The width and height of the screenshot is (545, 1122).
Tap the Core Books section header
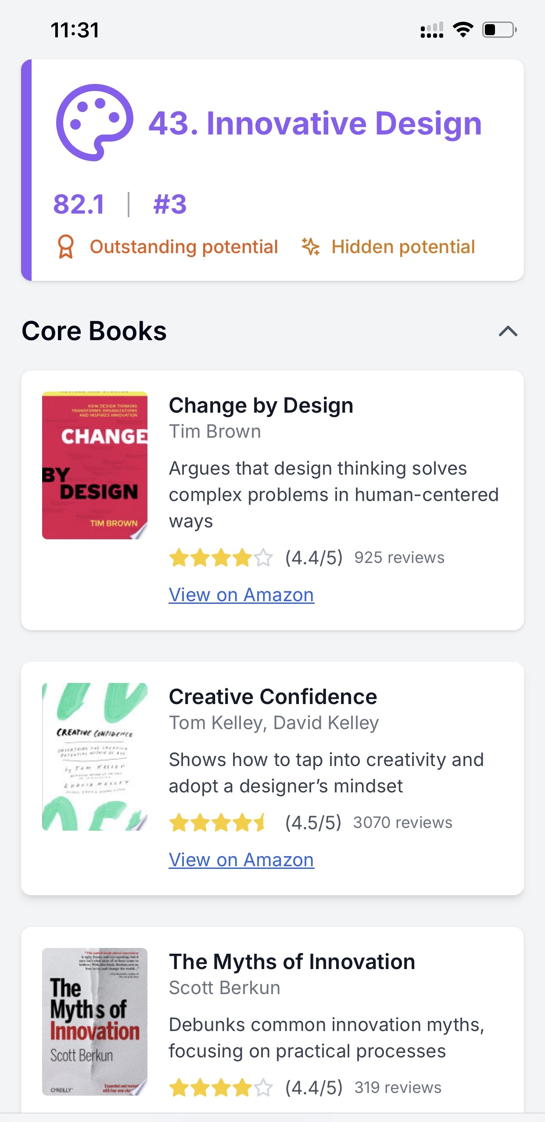(x=94, y=331)
